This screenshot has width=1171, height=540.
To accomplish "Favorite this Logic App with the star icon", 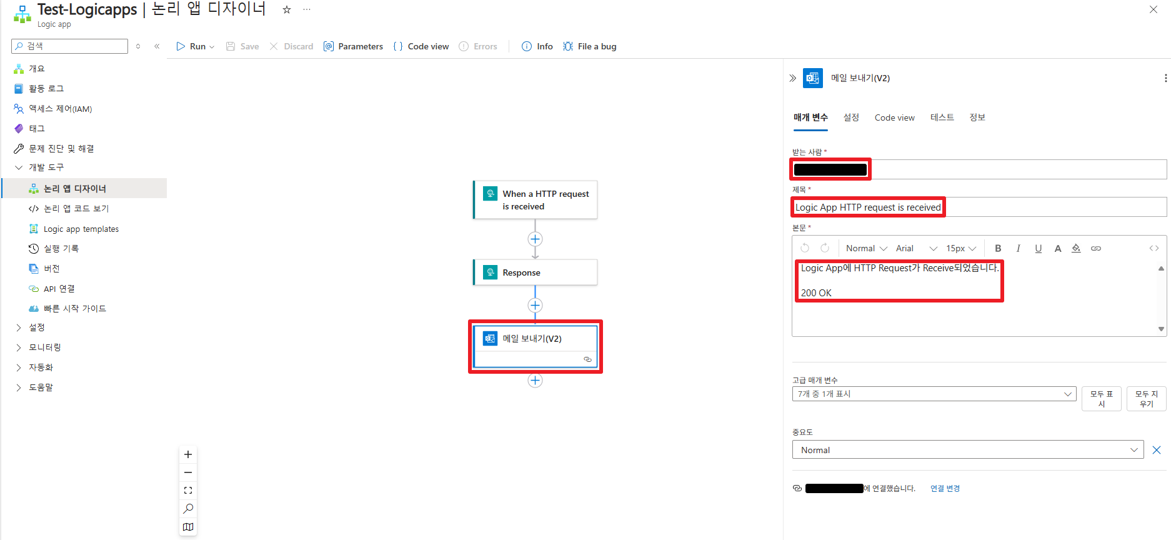I will (x=287, y=9).
